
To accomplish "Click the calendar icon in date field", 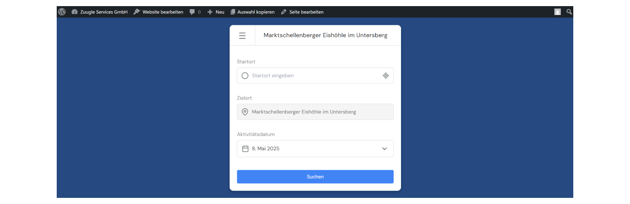I will point(245,149).
